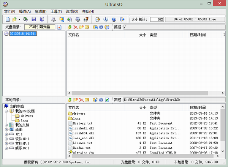Image resolution: width=228 pixels, height=167 pixels.
Task: Click the Make CD/DVD image icon
Action: tap(54, 19)
